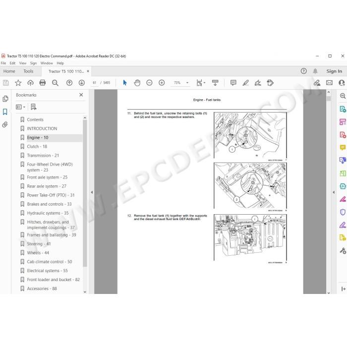
Task: Open Contents bookmark
Action: [35, 119]
